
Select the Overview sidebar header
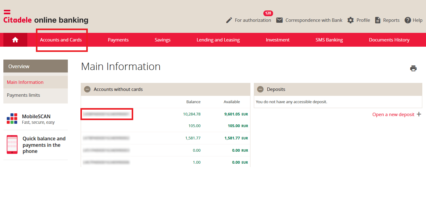[36, 66]
